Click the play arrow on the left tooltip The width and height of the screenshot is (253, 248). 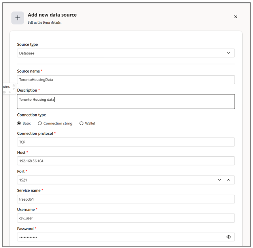pyautogui.click(x=9, y=92)
